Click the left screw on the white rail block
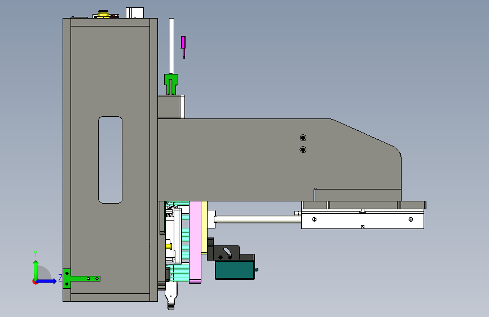The width and height of the screenshot is (489, 317). tap(314, 219)
